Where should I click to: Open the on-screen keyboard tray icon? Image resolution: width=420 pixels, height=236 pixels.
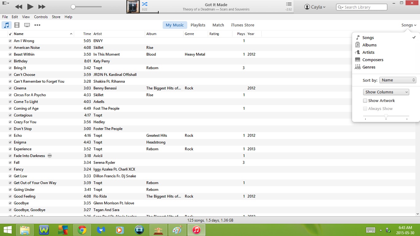click(370, 230)
